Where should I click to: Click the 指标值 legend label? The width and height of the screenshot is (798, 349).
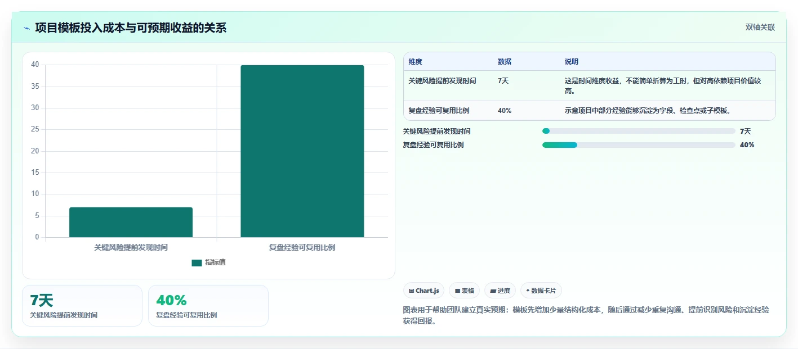pos(215,262)
